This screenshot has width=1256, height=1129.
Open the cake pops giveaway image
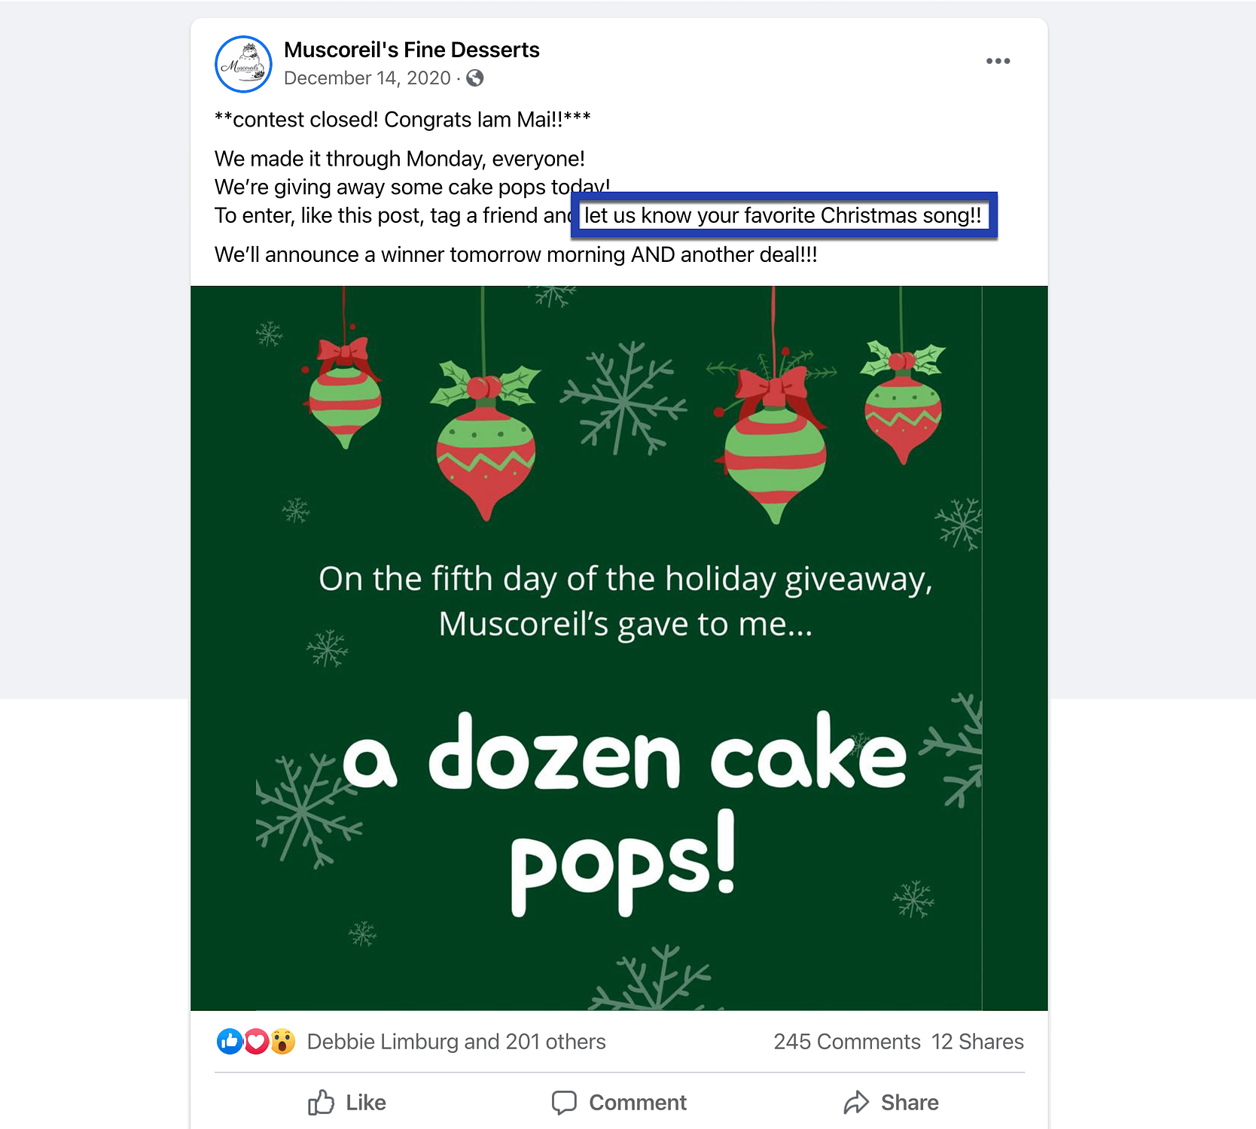coord(619,648)
